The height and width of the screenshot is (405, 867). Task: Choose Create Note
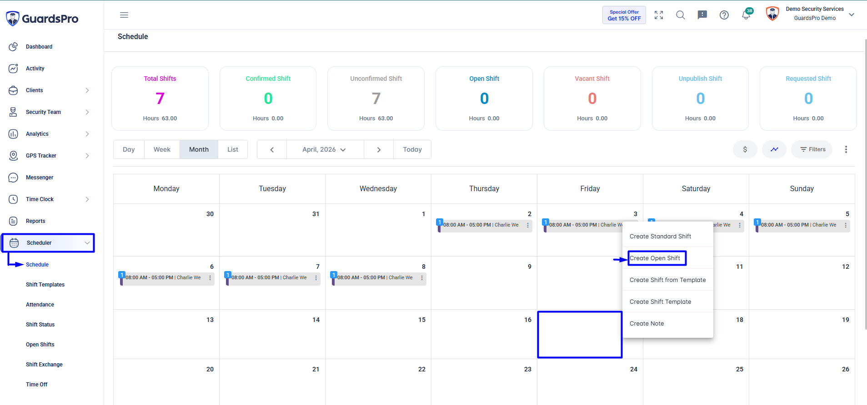pyautogui.click(x=667, y=323)
